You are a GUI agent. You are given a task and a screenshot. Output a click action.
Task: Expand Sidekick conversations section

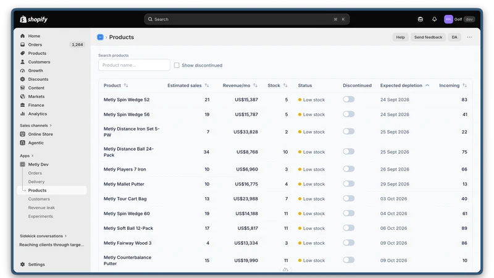coord(43,236)
